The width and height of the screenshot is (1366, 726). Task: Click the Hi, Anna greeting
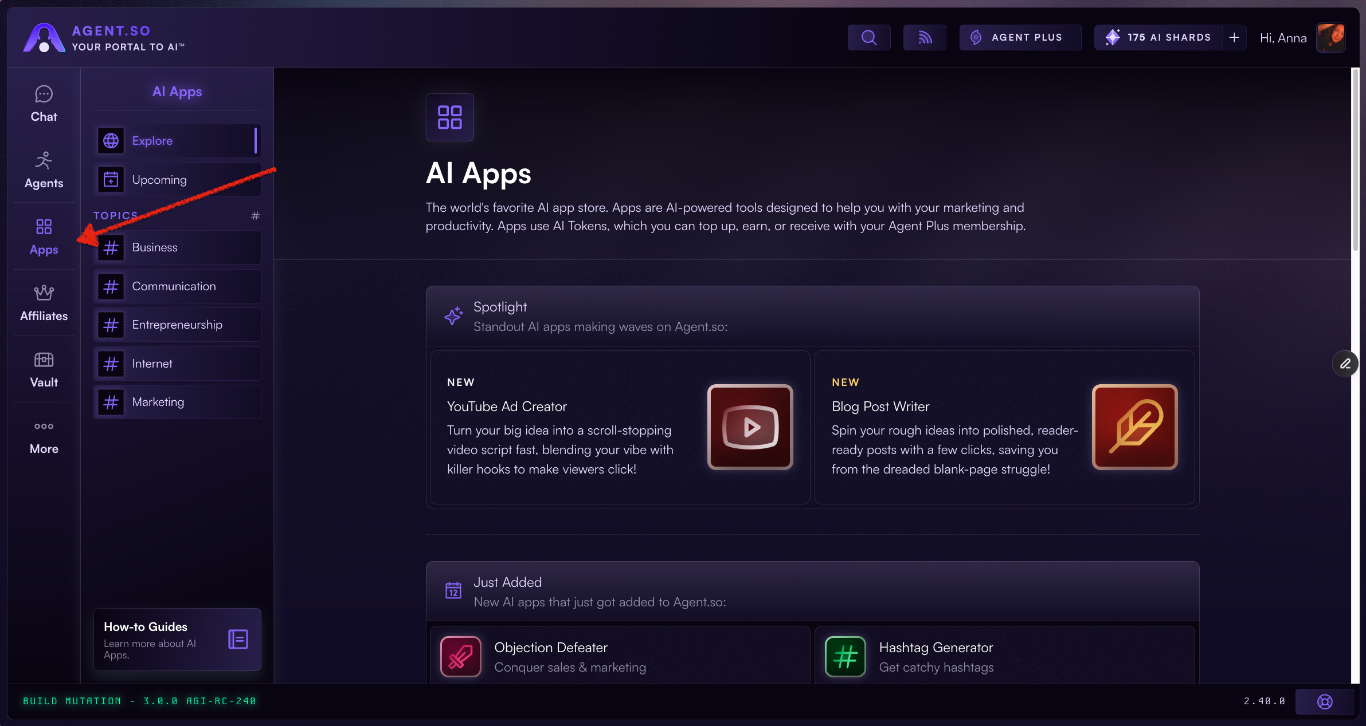1283,38
